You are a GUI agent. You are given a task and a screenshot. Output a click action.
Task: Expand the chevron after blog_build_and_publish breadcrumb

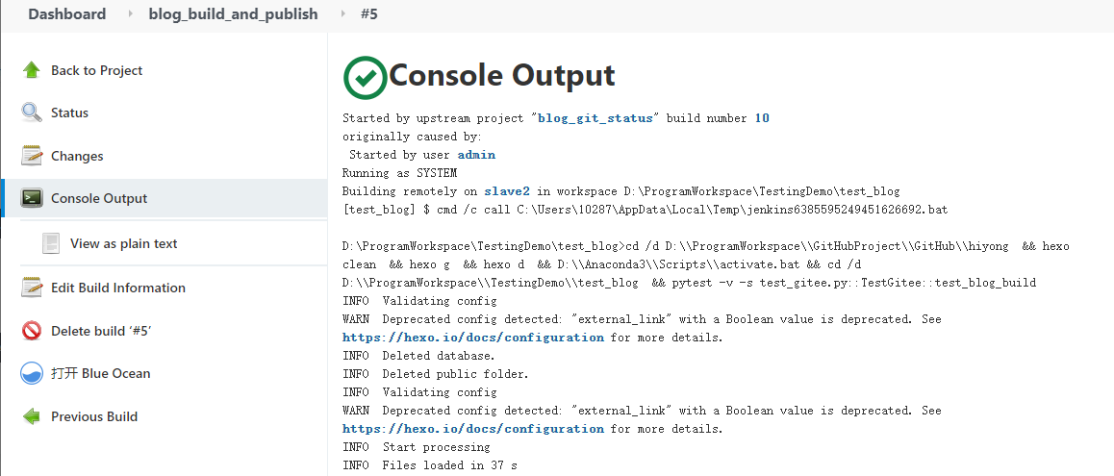(x=343, y=14)
